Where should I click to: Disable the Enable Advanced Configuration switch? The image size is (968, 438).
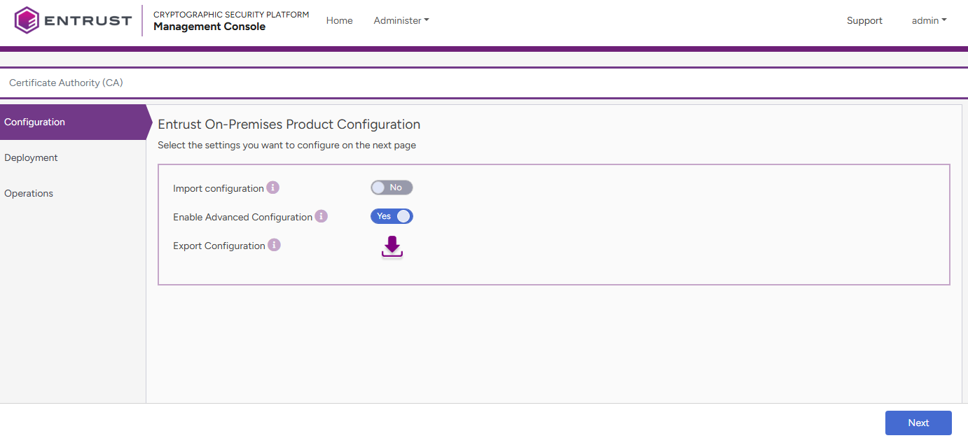point(392,216)
